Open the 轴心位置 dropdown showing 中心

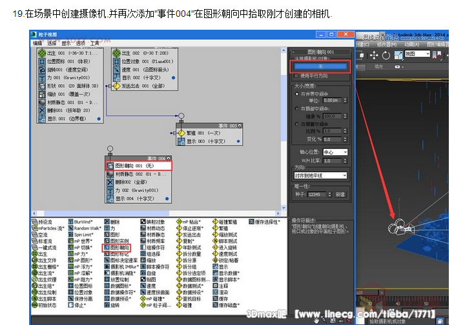pos(335,152)
